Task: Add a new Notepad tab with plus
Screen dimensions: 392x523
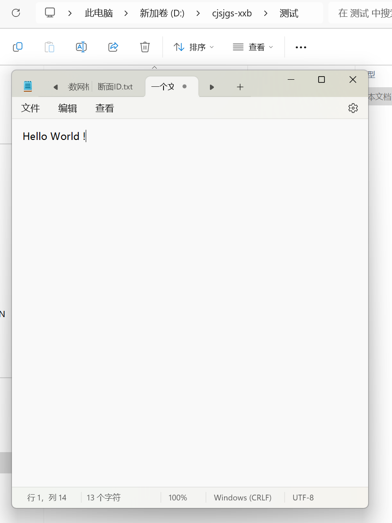Action: click(240, 87)
